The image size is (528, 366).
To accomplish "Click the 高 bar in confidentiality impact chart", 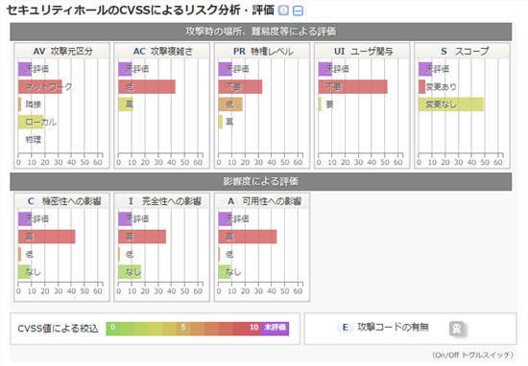I will (46, 237).
